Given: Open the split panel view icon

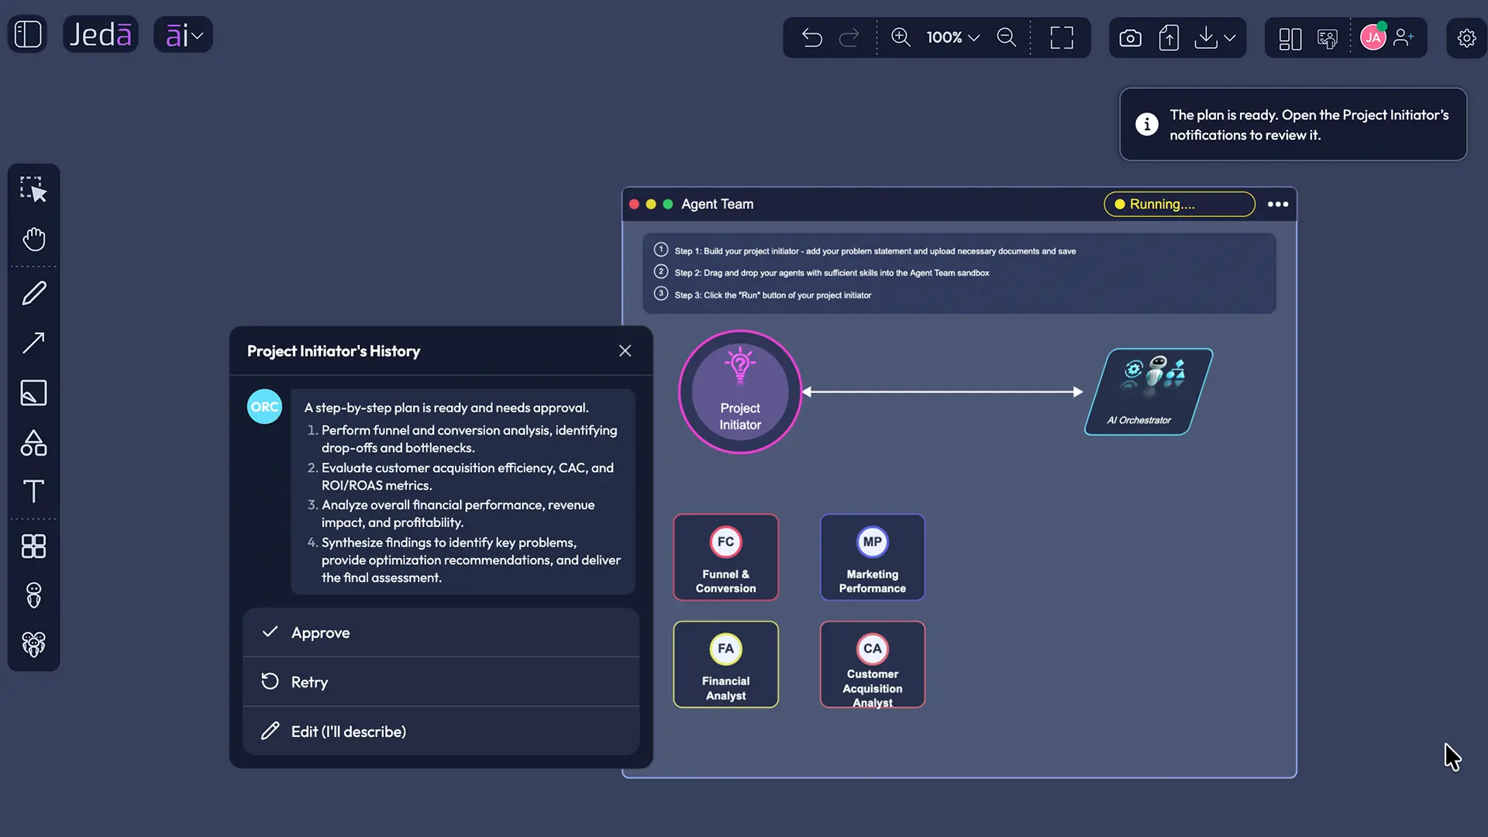Looking at the screenshot, I should click(1290, 39).
